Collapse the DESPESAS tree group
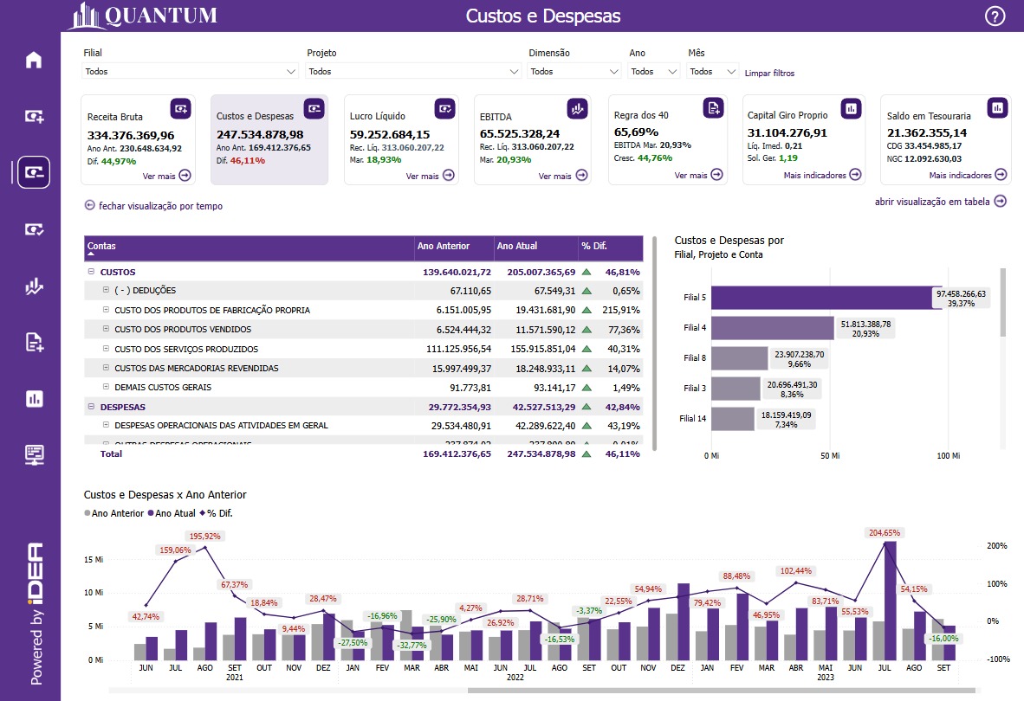1024x701 pixels. (91, 407)
